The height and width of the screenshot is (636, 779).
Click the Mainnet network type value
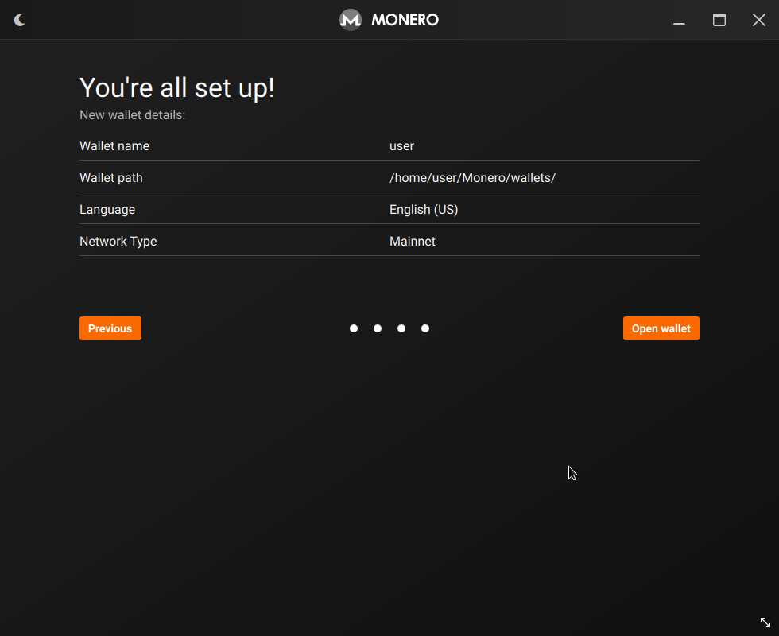pos(413,242)
